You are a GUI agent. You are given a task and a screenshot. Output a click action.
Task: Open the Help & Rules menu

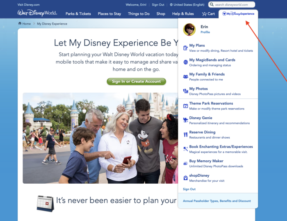183,14
